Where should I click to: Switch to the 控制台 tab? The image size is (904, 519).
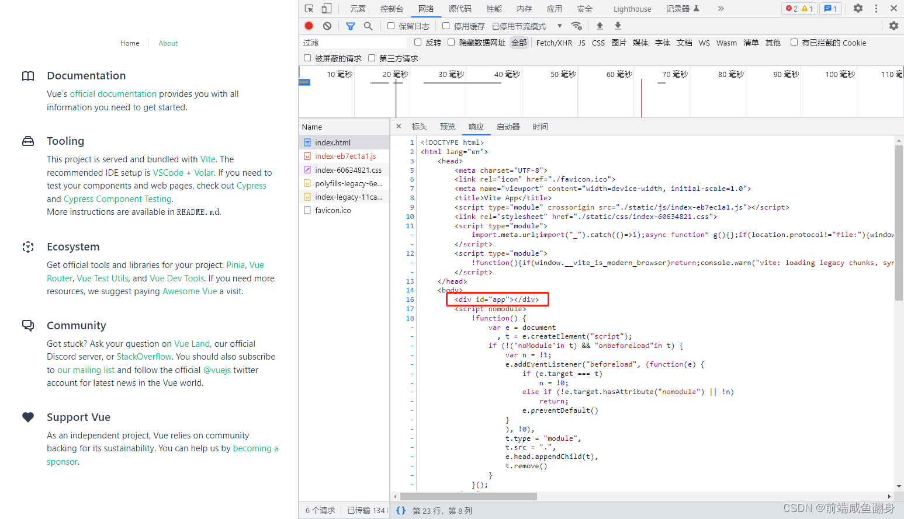(x=392, y=8)
